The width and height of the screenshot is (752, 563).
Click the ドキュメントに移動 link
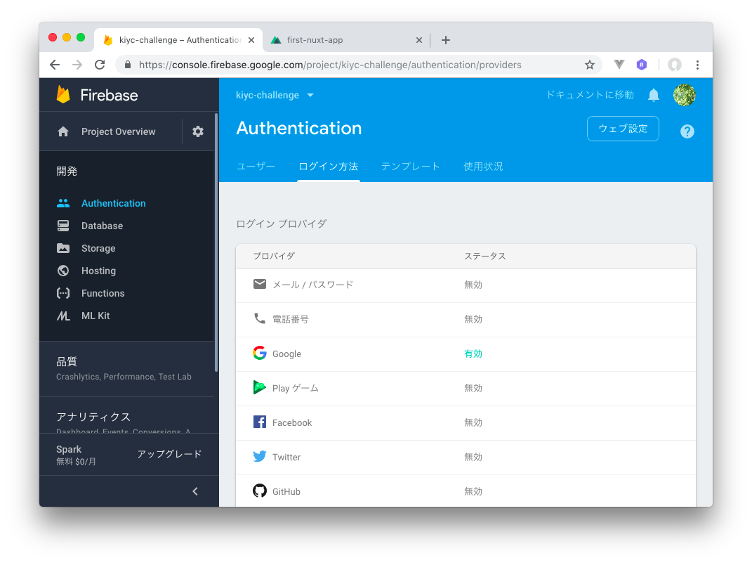tap(590, 95)
